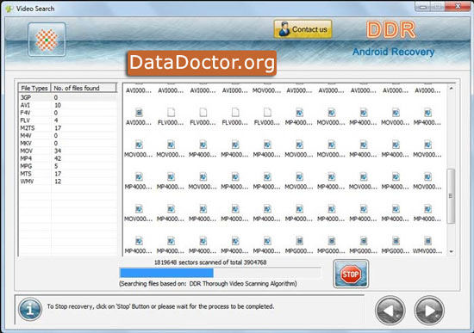Select the AVI file type row
The image size is (474, 333).
(68, 105)
